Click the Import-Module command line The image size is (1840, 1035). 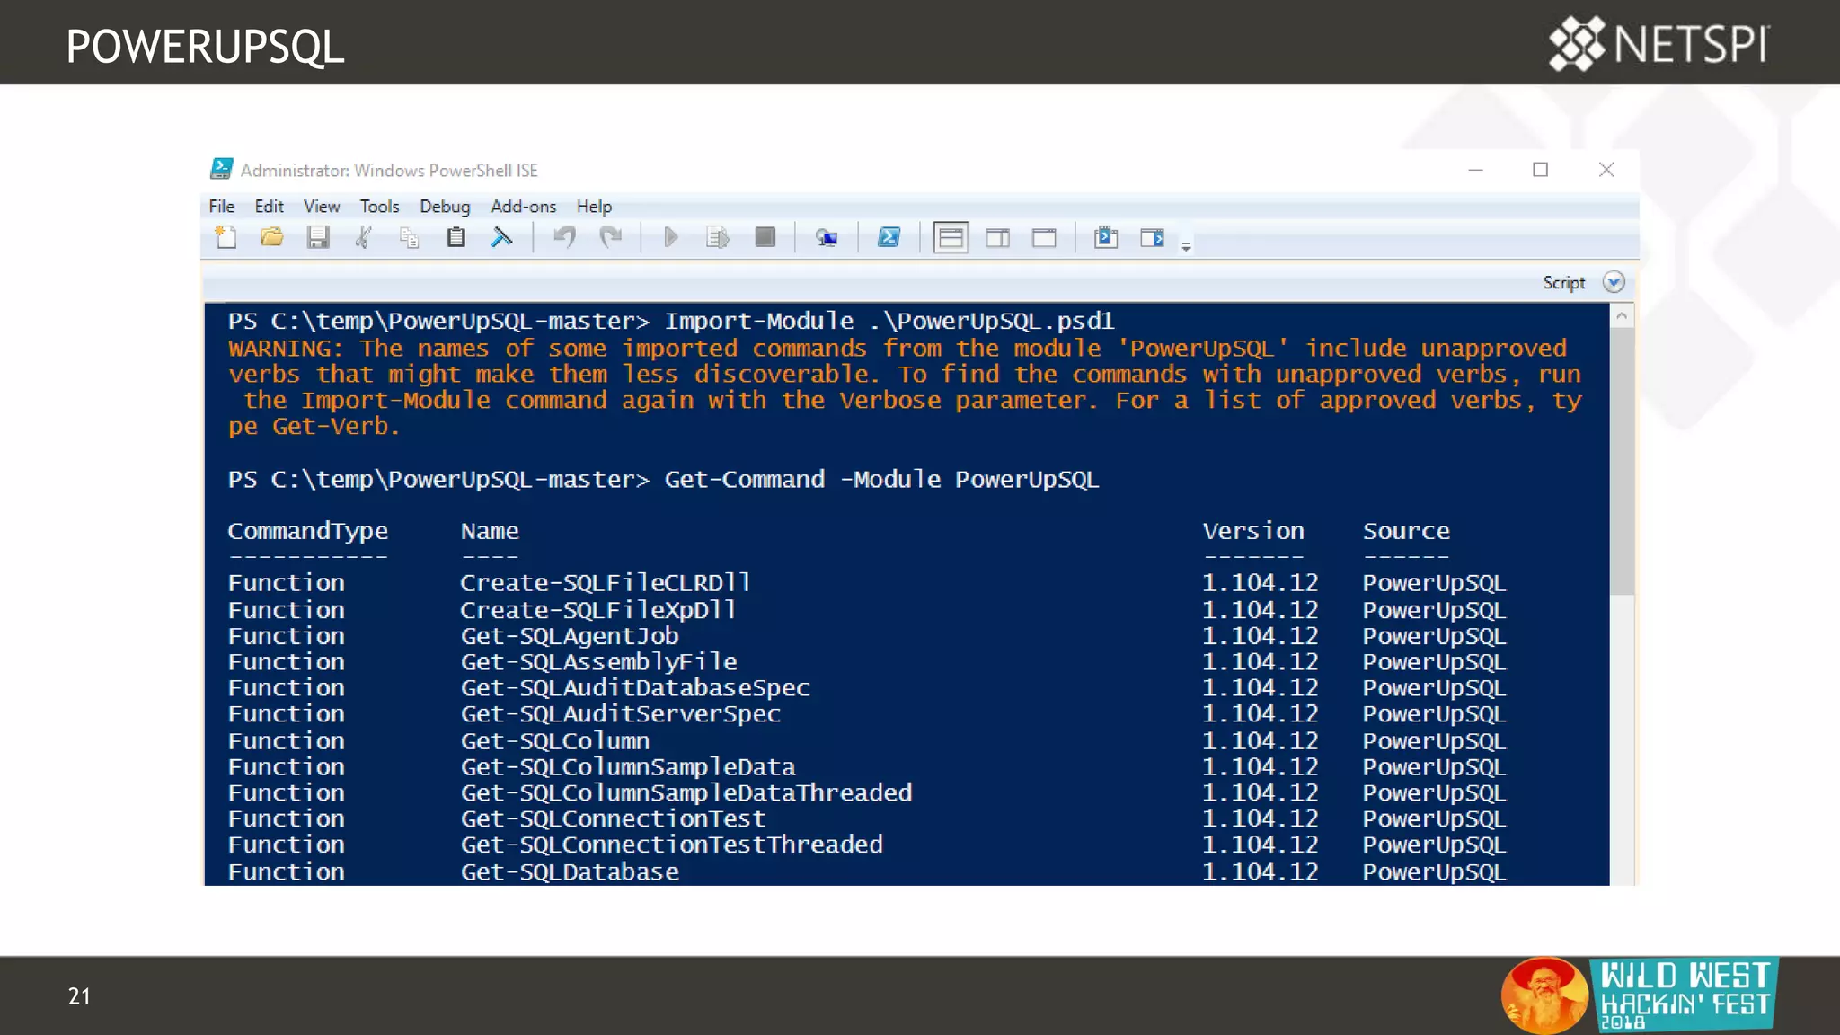pyautogui.click(x=889, y=321)
